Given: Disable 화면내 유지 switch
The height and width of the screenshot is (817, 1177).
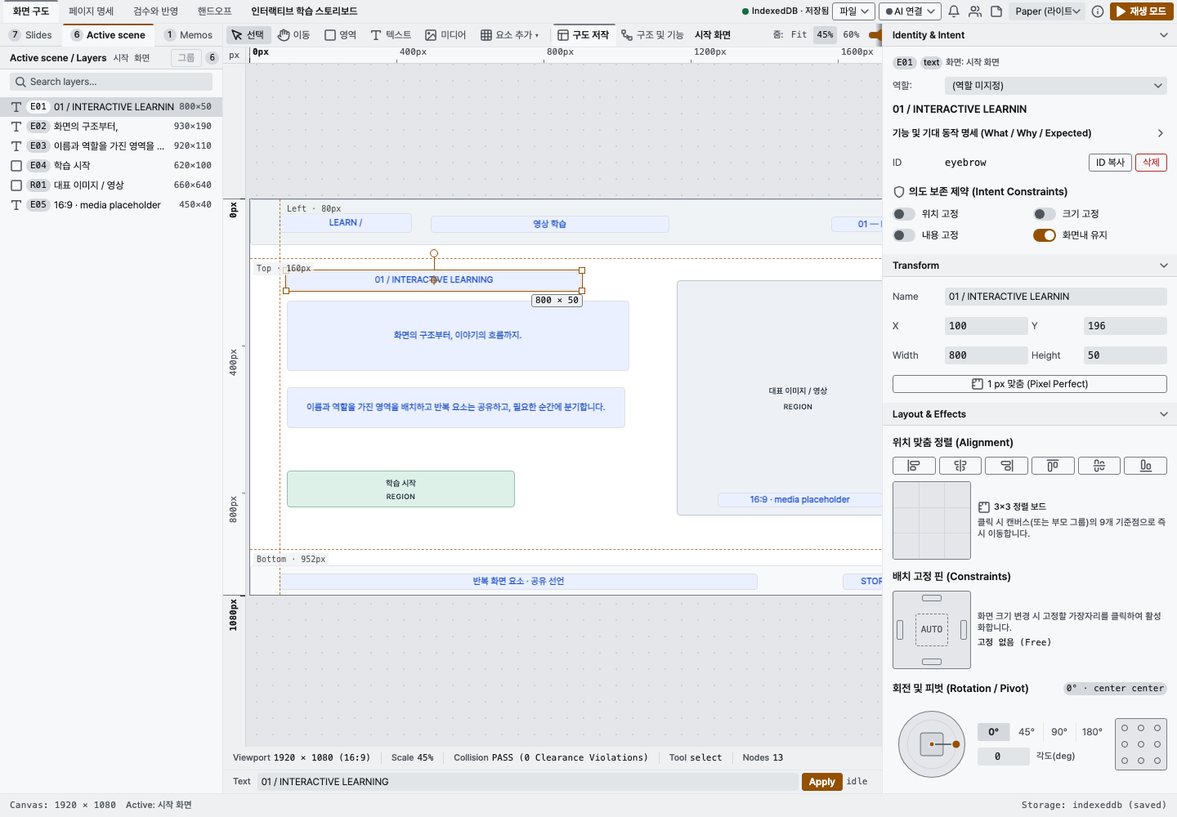Looking at the screenshot, I should [1045, 235].
